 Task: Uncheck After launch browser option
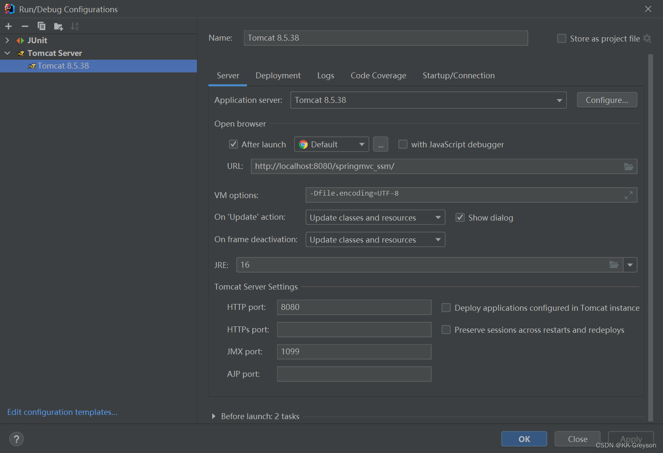pos(233,144)
